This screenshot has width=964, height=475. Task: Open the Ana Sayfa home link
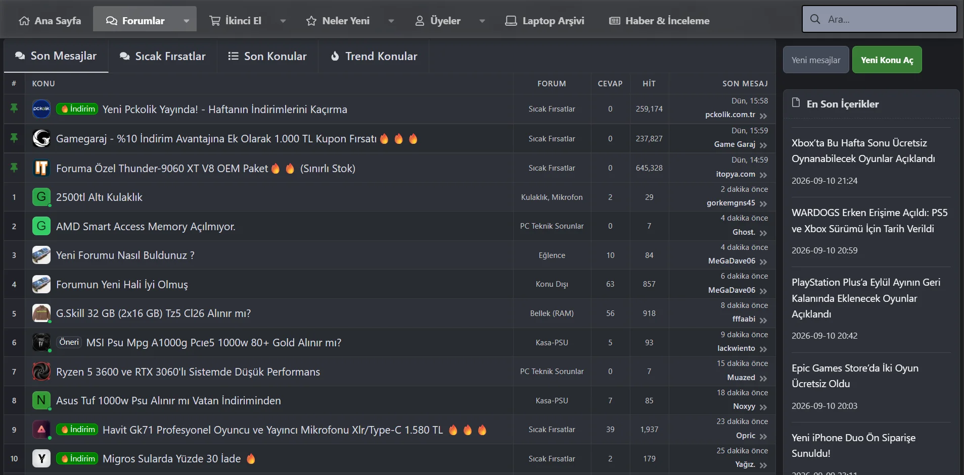tap(50, 21)
